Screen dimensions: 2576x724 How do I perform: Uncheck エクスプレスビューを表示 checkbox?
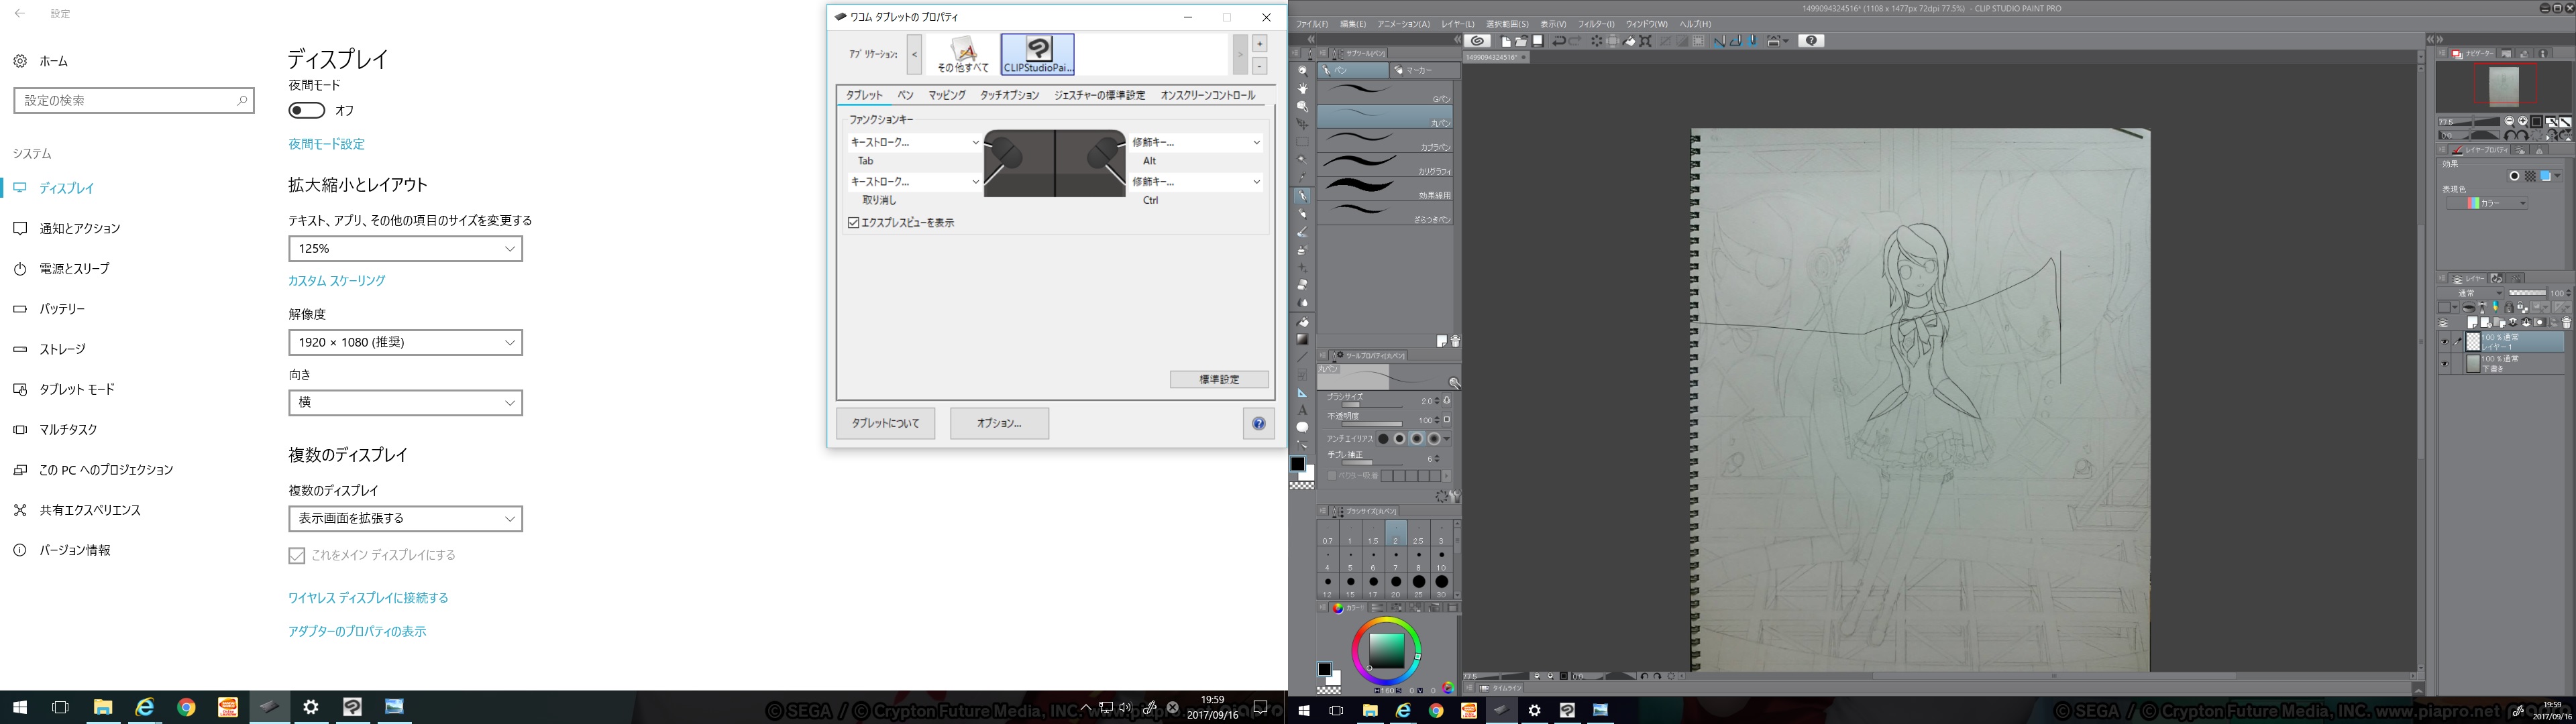854,223
